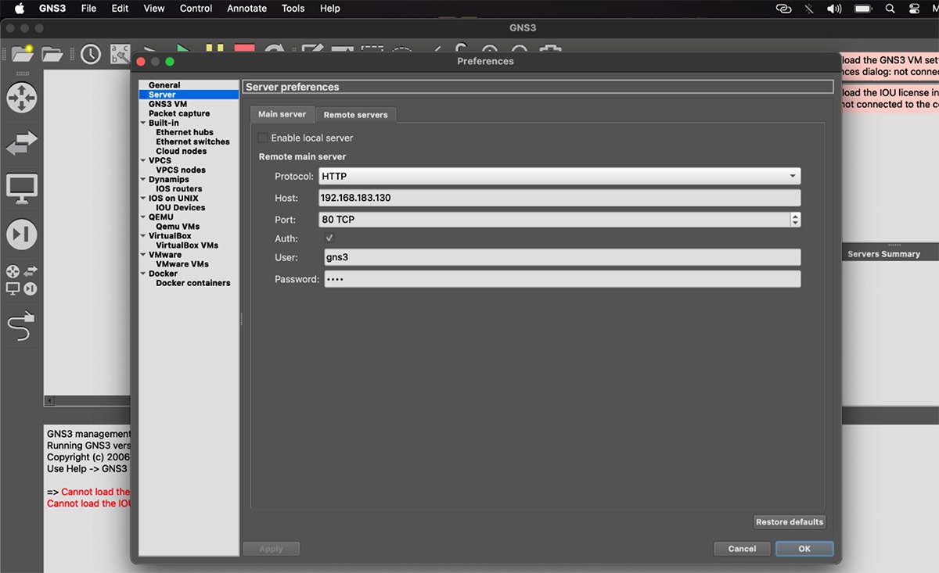Screen dimensions: 939x573
Task: Collapse the QEMU tree section
Action: (x=143, y=217)
